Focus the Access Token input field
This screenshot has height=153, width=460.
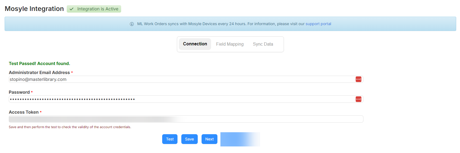(x=186, y=119)
